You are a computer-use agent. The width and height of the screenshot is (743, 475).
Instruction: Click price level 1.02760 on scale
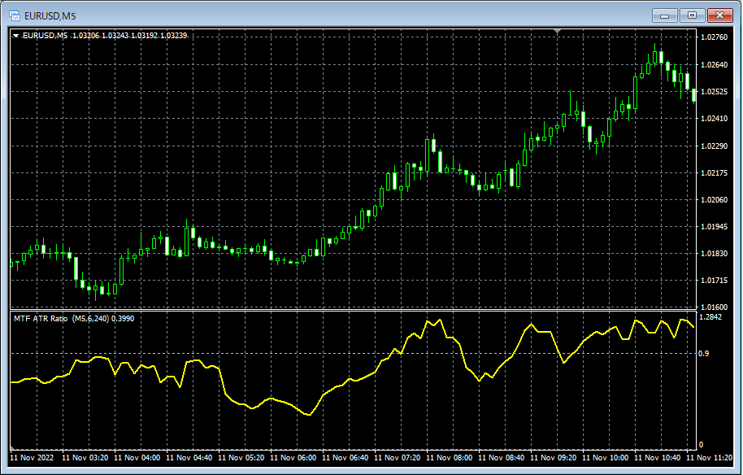click(714, 37)
